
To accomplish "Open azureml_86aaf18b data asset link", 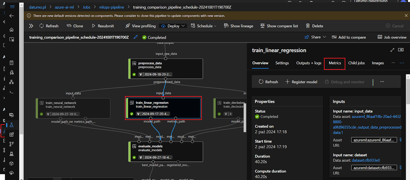I will click(x=367, y=124).
